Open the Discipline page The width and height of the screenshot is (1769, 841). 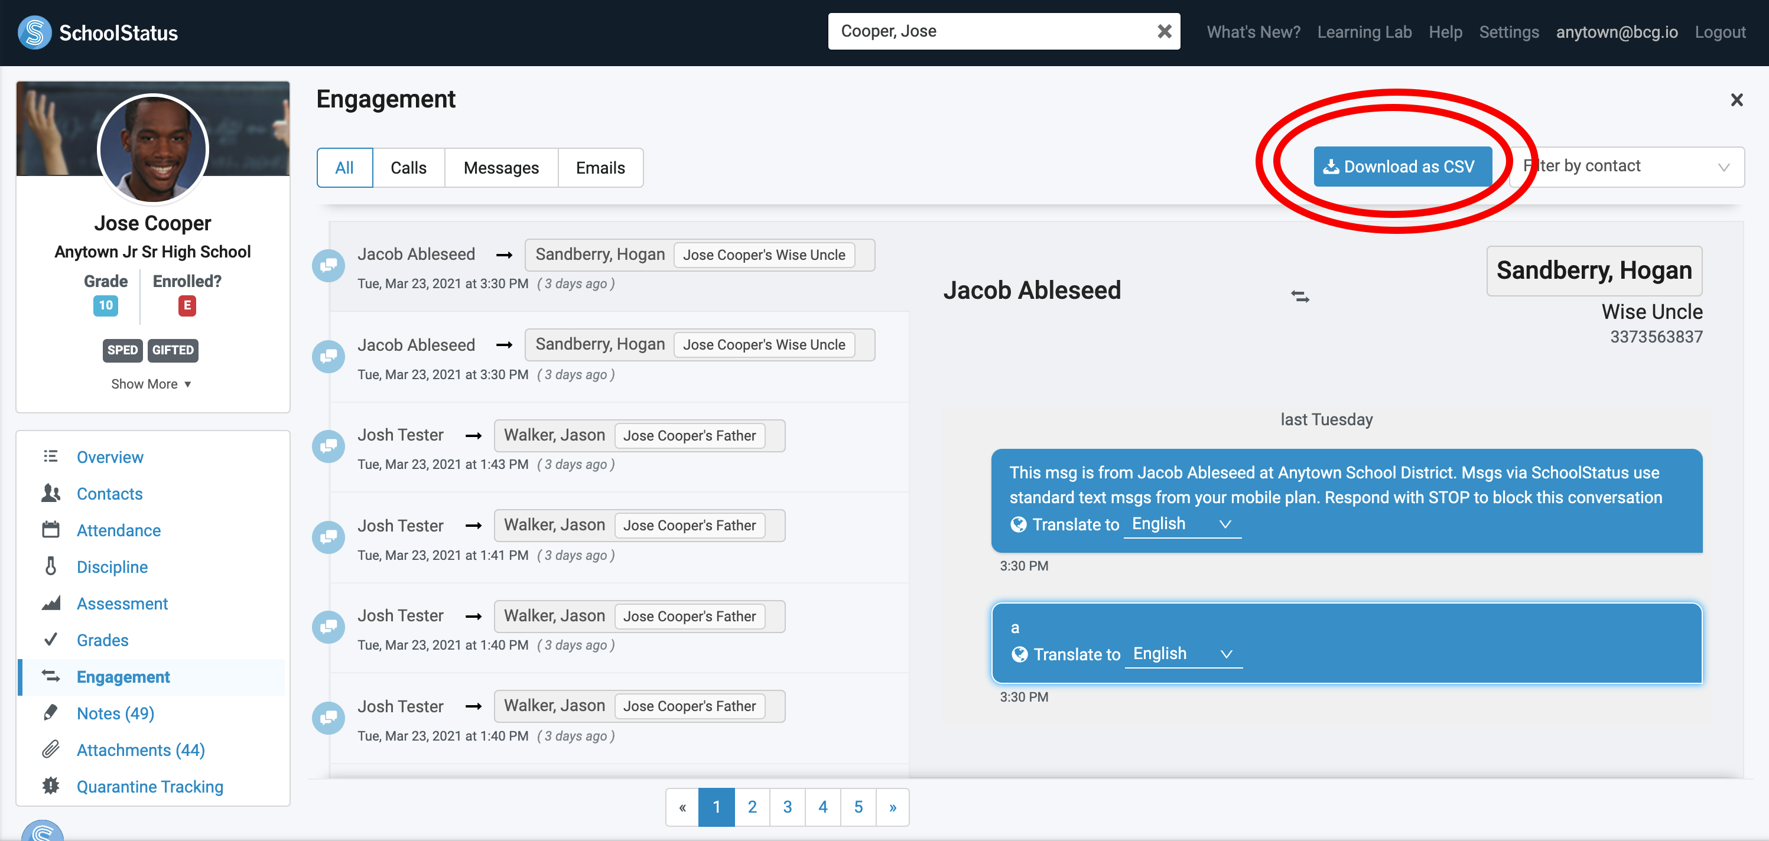(x=112, y=566)
